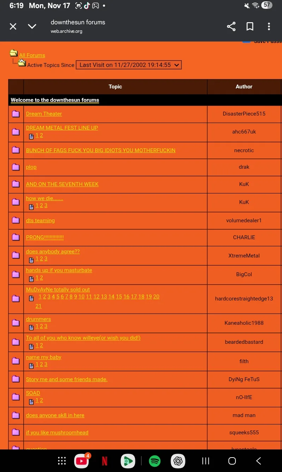Launch Spotify from the bottom dock
This screenshot has height=472, width=282.
pos(155,461)
